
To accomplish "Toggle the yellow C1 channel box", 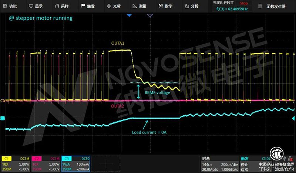I will 15,162.
